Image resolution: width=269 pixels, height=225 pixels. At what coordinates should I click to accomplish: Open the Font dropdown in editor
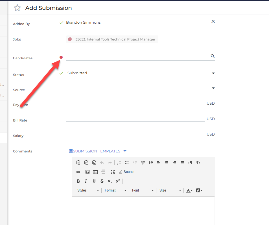tap(143, 190)
